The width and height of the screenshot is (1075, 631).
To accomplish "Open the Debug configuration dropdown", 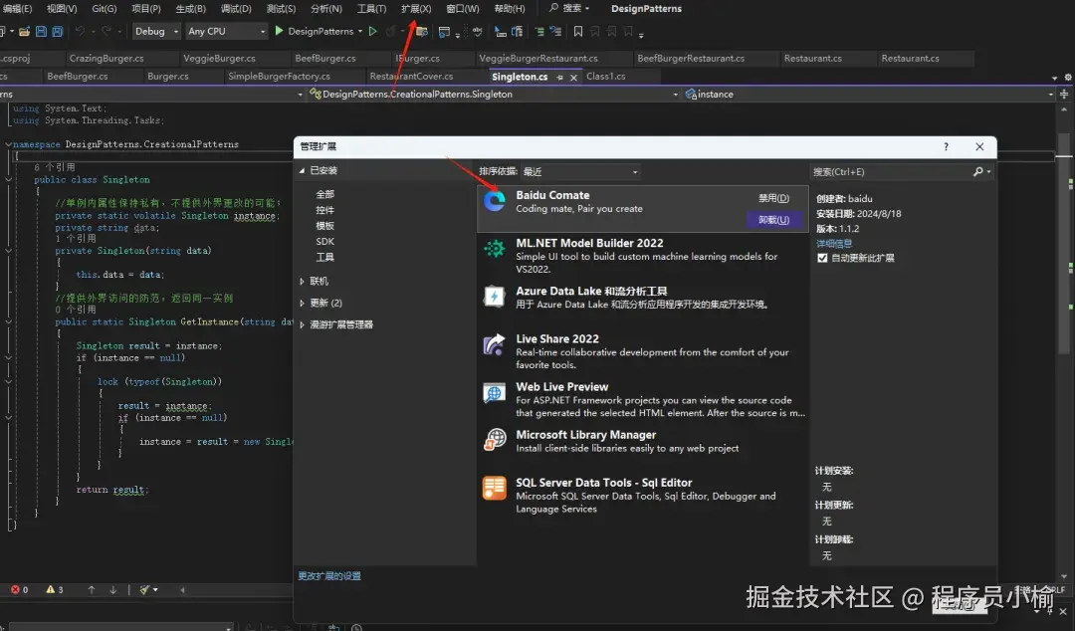I will coord(155,32).
